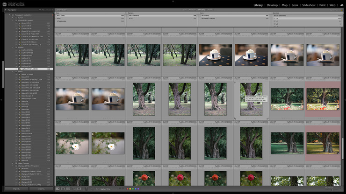Select the Attribute library filter
Image resolution: width=346 pixels, height=194 pixels.
(192, 10)
